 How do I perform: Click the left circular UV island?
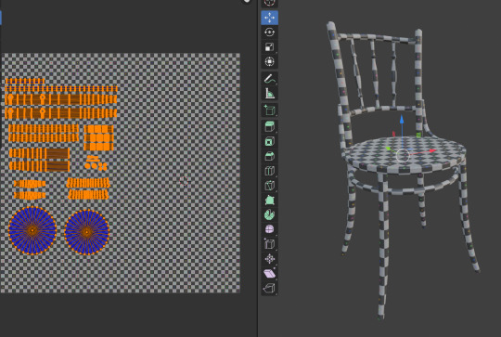32,230
